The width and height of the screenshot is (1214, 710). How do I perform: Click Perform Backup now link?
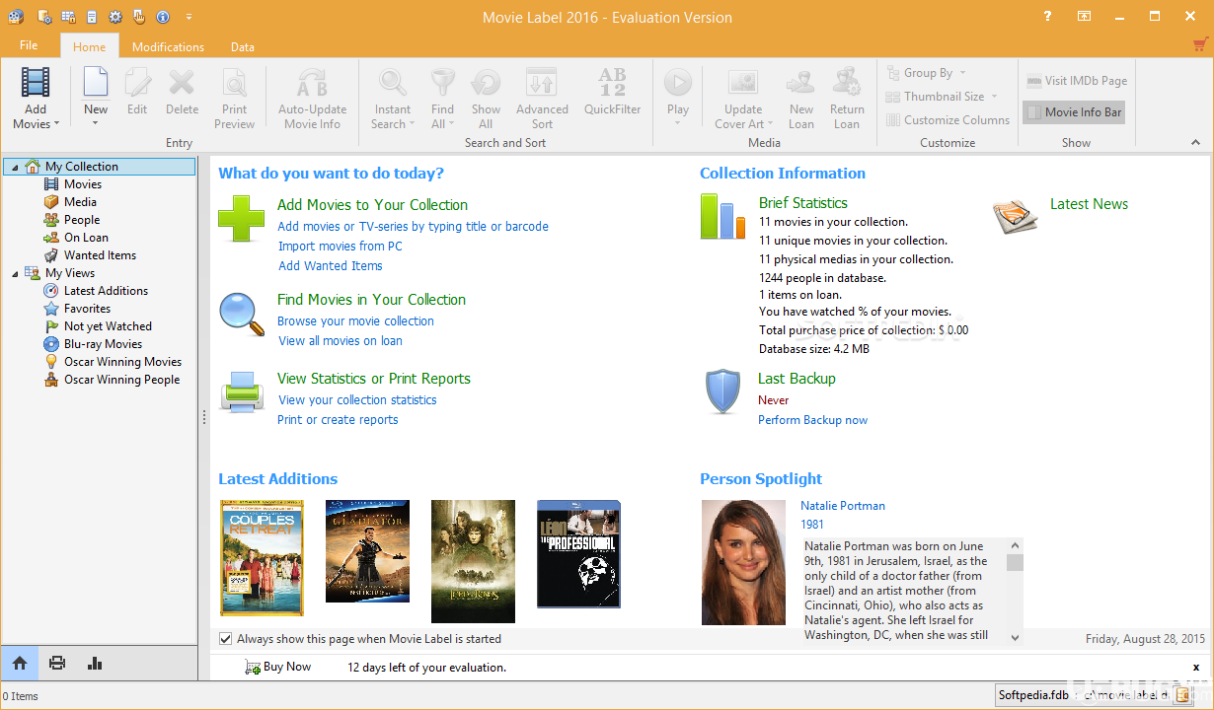[813, 420]
